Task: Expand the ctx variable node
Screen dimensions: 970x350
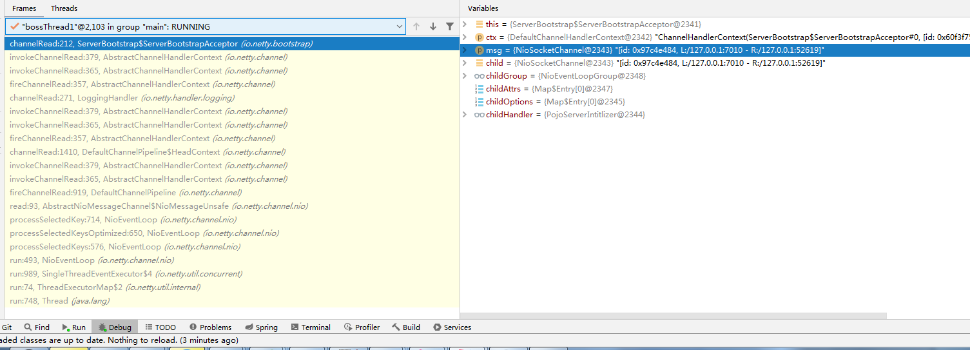Action: point(465,37)
